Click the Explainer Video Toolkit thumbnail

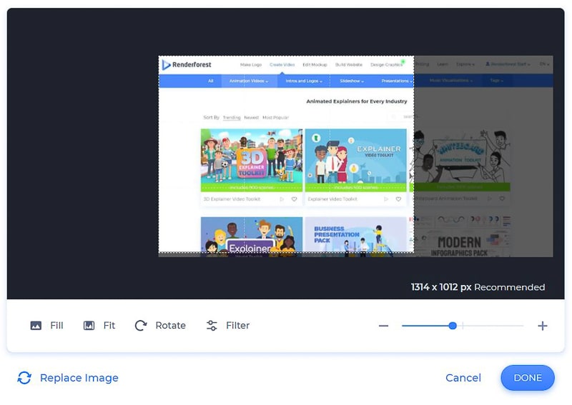click(x=355, y=160)
